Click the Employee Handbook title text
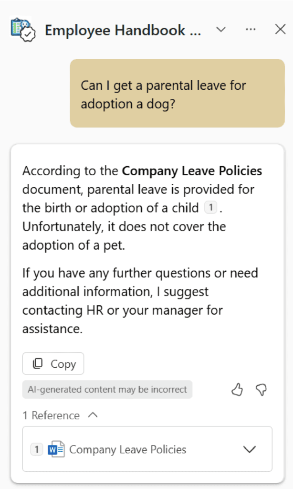Image resolution: width=293 pixels, height=489 pixels. tap(123, 30)
